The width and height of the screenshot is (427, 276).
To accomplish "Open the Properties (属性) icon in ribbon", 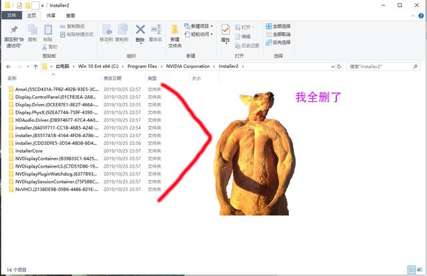I will [226, 31].
